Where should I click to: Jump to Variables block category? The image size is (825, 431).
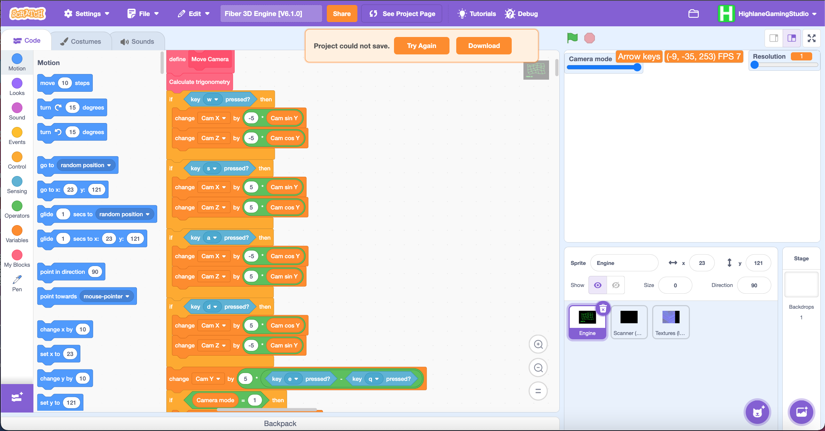click(17, 234)
